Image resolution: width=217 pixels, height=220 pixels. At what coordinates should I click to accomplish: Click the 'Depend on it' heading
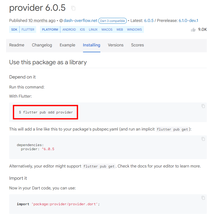[22, 77]
